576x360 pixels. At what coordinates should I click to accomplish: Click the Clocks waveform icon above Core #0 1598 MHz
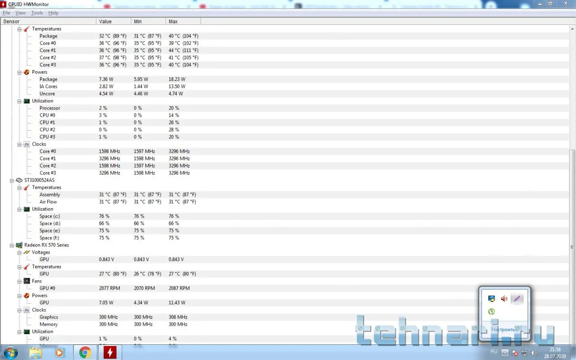[x=27, y=144]
